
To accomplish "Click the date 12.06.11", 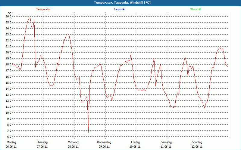I will [197, 147].
